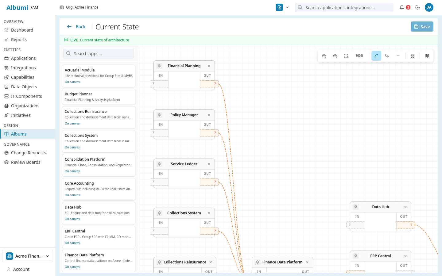Select the zoom out tool on canvas toolbar

335,56
